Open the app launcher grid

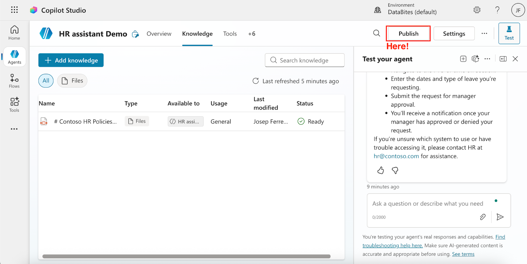pos(14,10)
